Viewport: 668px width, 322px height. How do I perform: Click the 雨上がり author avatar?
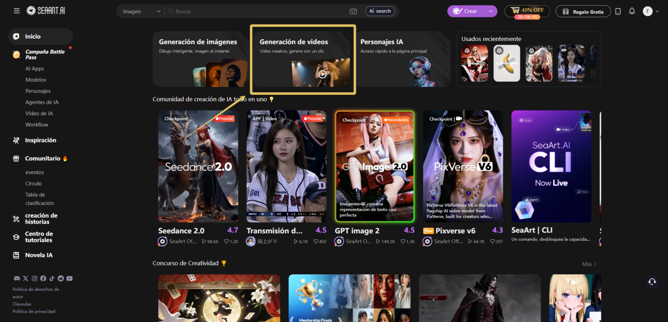pos(251,241)
